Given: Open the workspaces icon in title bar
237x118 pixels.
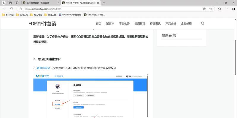Looking at the screenshot, I should tap(10, 3).
